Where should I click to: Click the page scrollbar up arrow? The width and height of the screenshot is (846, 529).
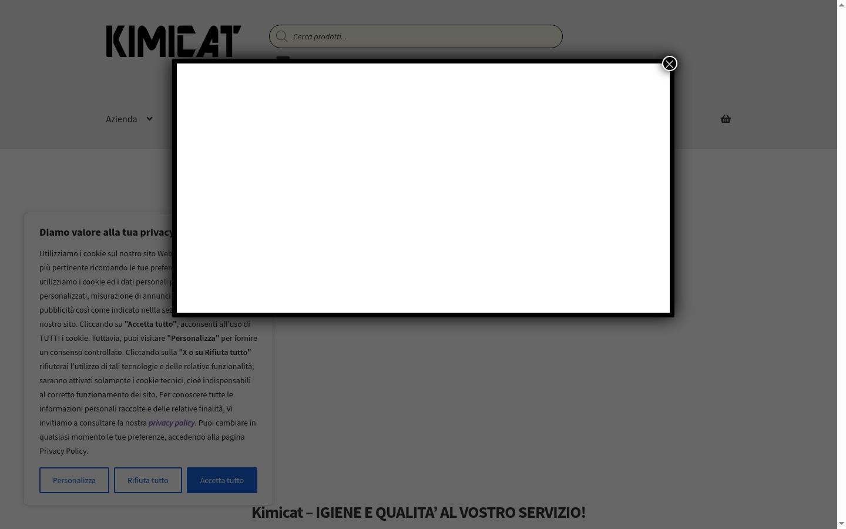coord(841,5)
